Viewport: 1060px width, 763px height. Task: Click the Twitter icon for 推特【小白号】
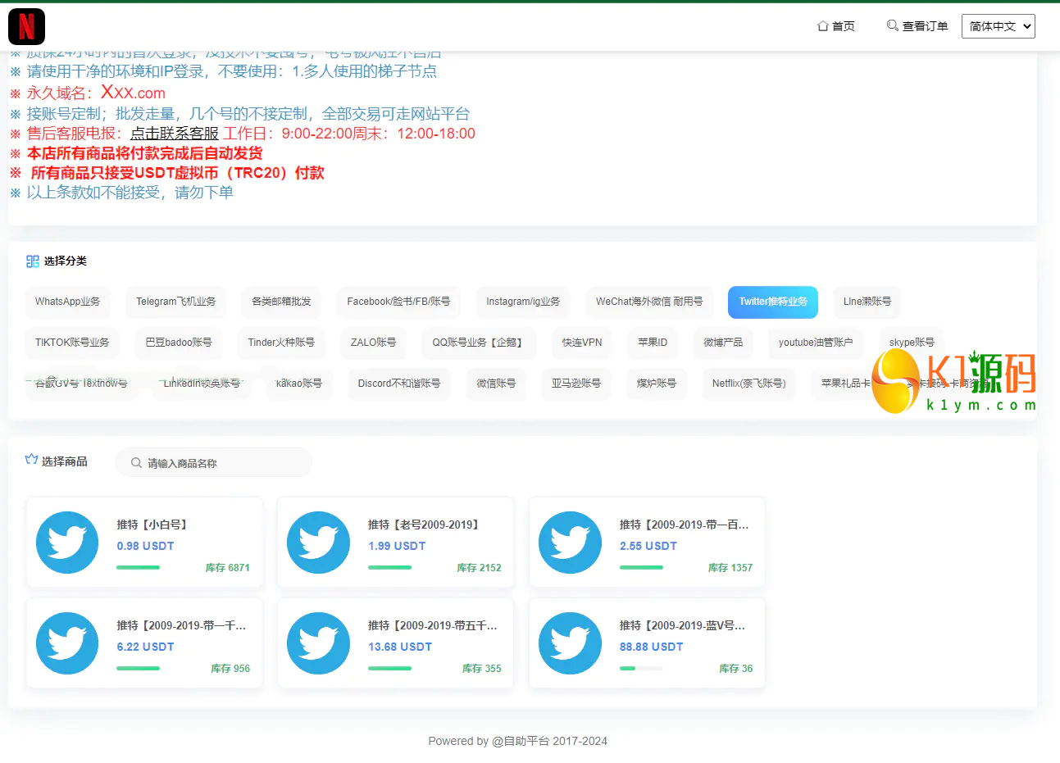(x=67, y=543)
